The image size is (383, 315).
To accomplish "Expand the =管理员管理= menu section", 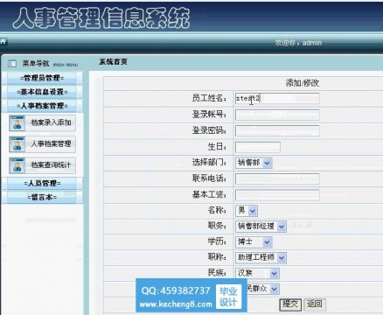I will (42, 78).
